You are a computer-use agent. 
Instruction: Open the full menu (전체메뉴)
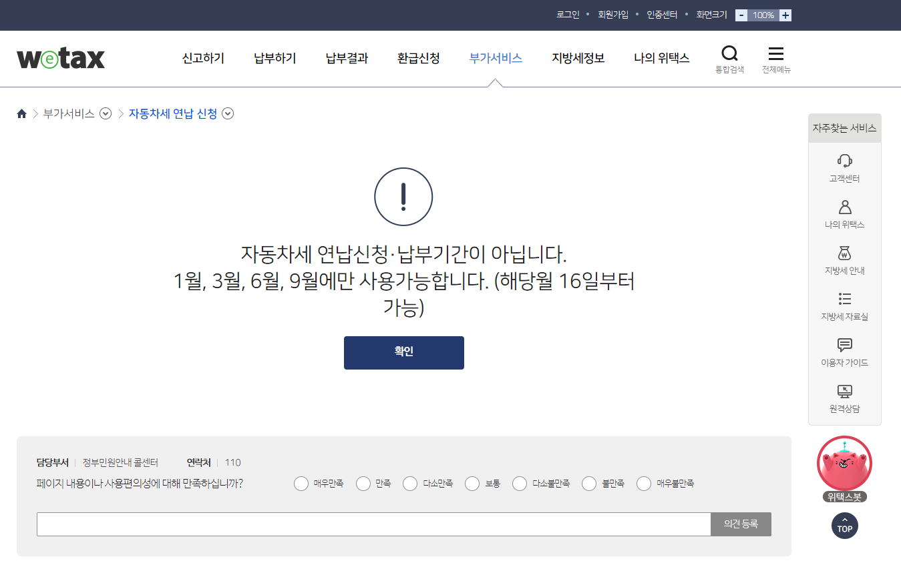click(775, 58)
